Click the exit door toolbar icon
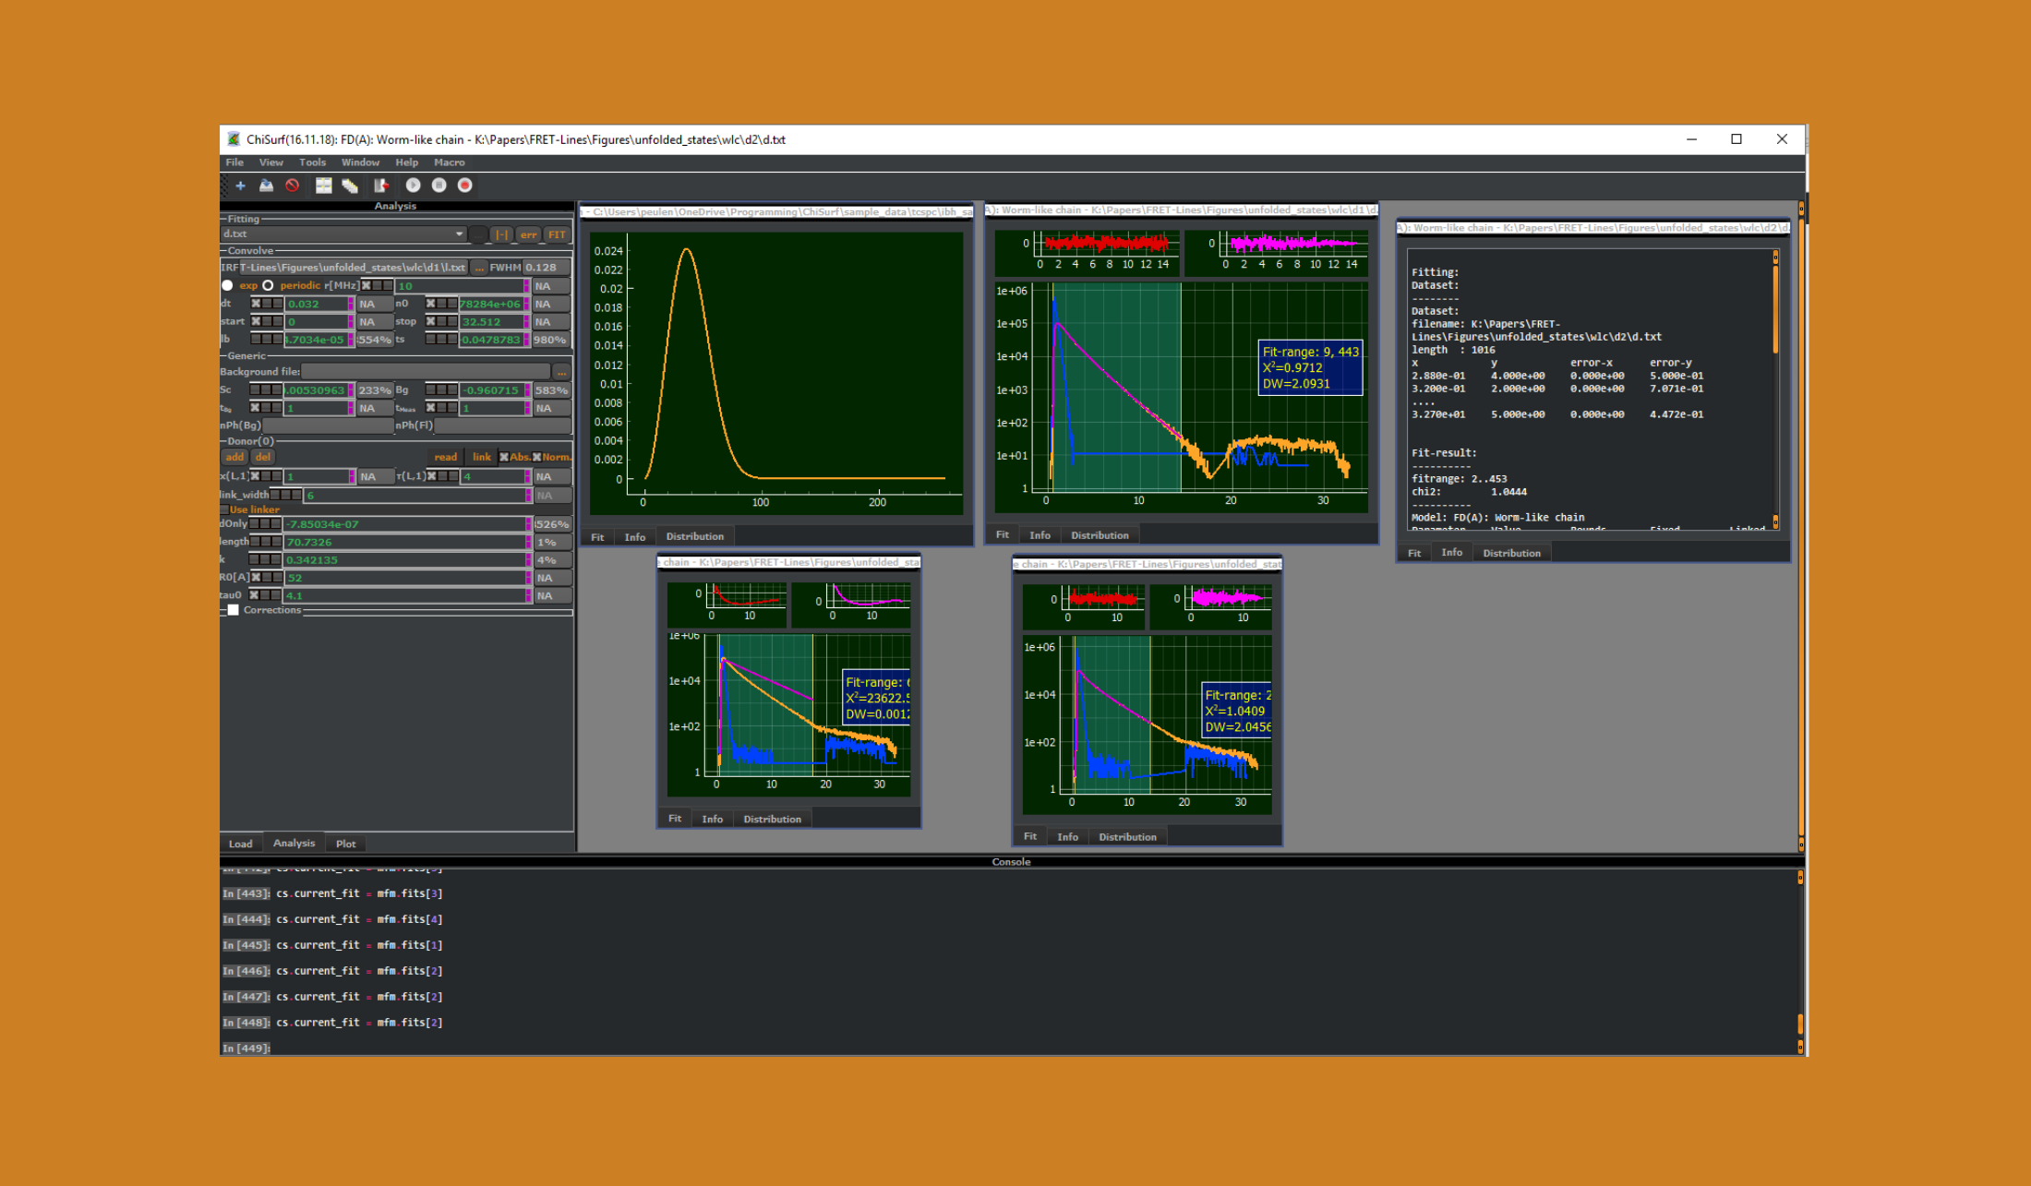 (x=380, y=186)
